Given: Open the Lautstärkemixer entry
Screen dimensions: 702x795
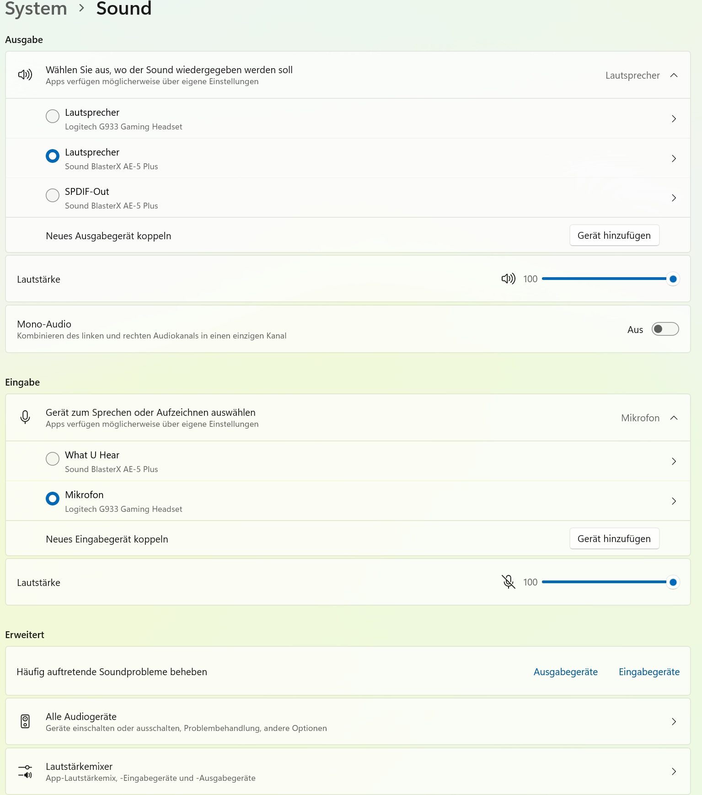Looking at the screenshot, I should pos(348,771).
